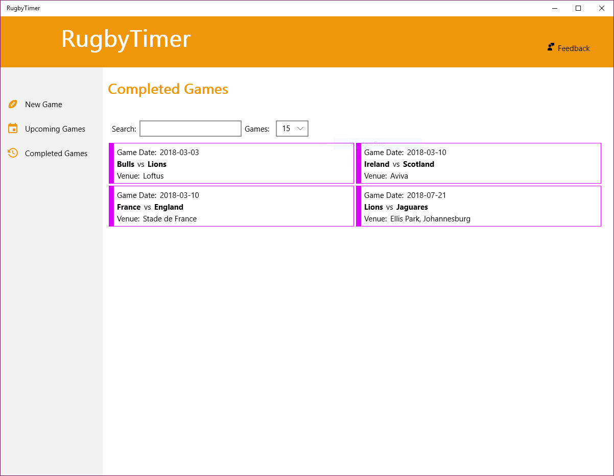Click the rugby ball New Game icon
This screenshot has width=614, height=476.
13,104
